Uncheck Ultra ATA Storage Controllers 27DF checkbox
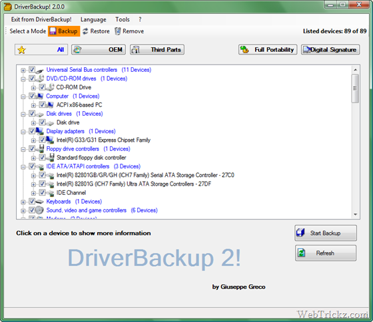 tap(42, 184)
